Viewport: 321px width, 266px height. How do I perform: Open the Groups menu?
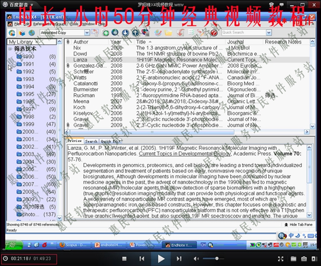[60, 24]
